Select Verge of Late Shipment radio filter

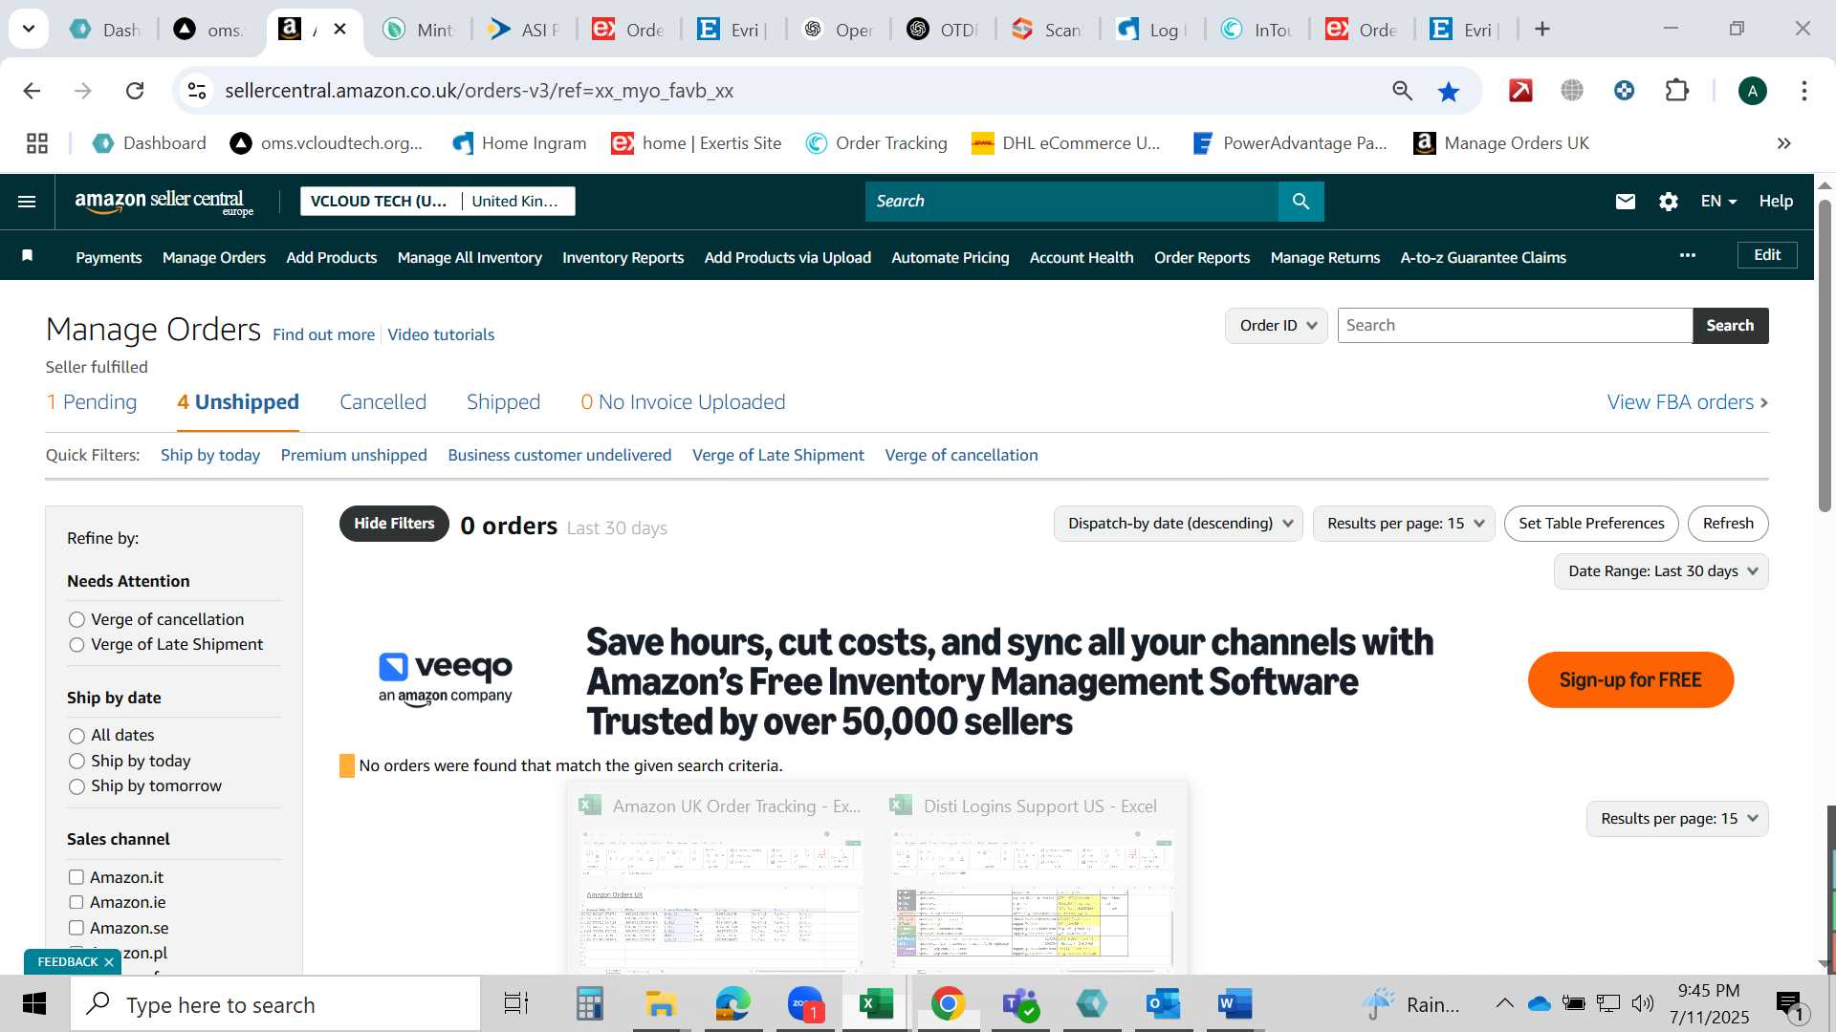[x=76, y=645]
